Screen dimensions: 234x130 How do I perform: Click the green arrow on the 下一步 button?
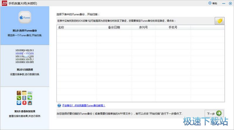click(x=219, y=113)
